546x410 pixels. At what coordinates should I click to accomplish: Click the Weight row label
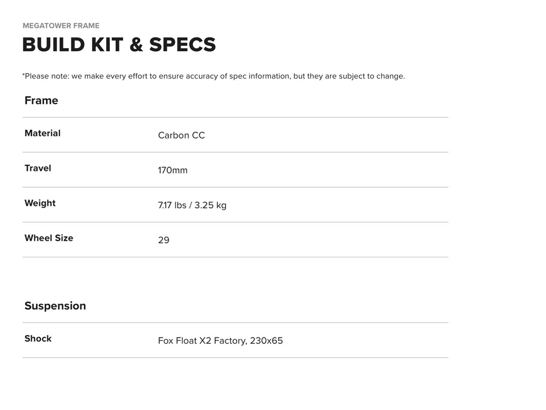pyautogui.click(x=40, y=203)
